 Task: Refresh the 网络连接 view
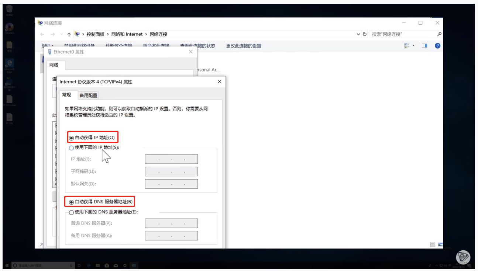pyautogui.click(x=365, y=34)
